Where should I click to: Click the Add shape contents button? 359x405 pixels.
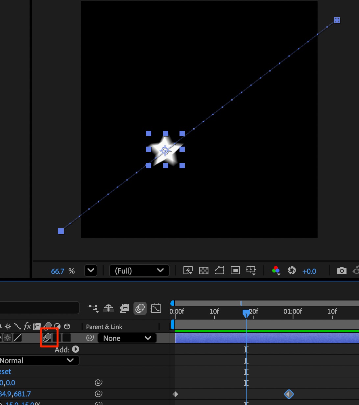click(76, 349)
